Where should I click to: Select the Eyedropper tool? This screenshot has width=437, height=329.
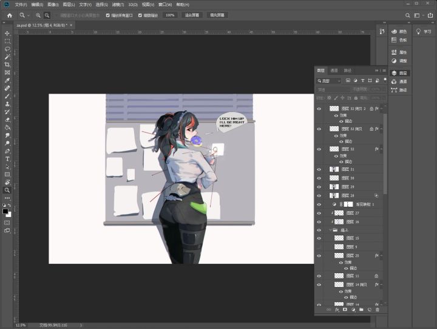pos(7,80)
